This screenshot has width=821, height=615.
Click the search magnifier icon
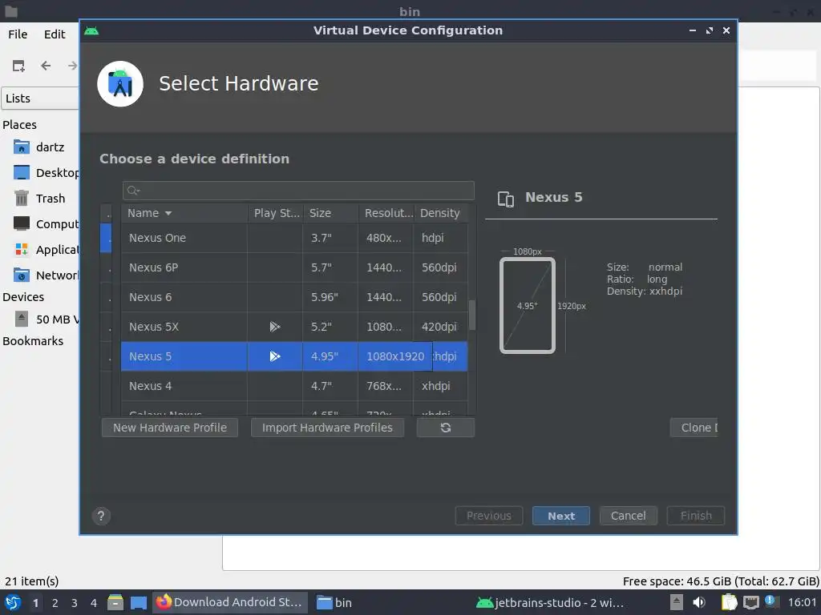133,191
